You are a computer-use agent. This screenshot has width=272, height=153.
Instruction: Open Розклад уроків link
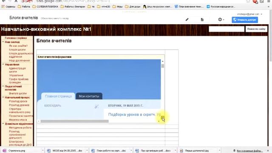click(18, 101)
